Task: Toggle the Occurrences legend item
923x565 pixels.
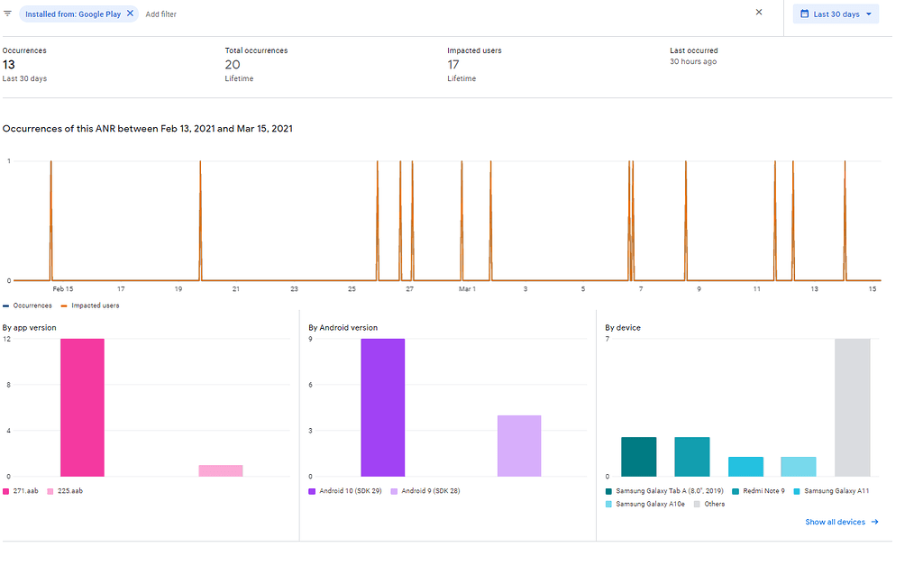Action: pos(27,306)
